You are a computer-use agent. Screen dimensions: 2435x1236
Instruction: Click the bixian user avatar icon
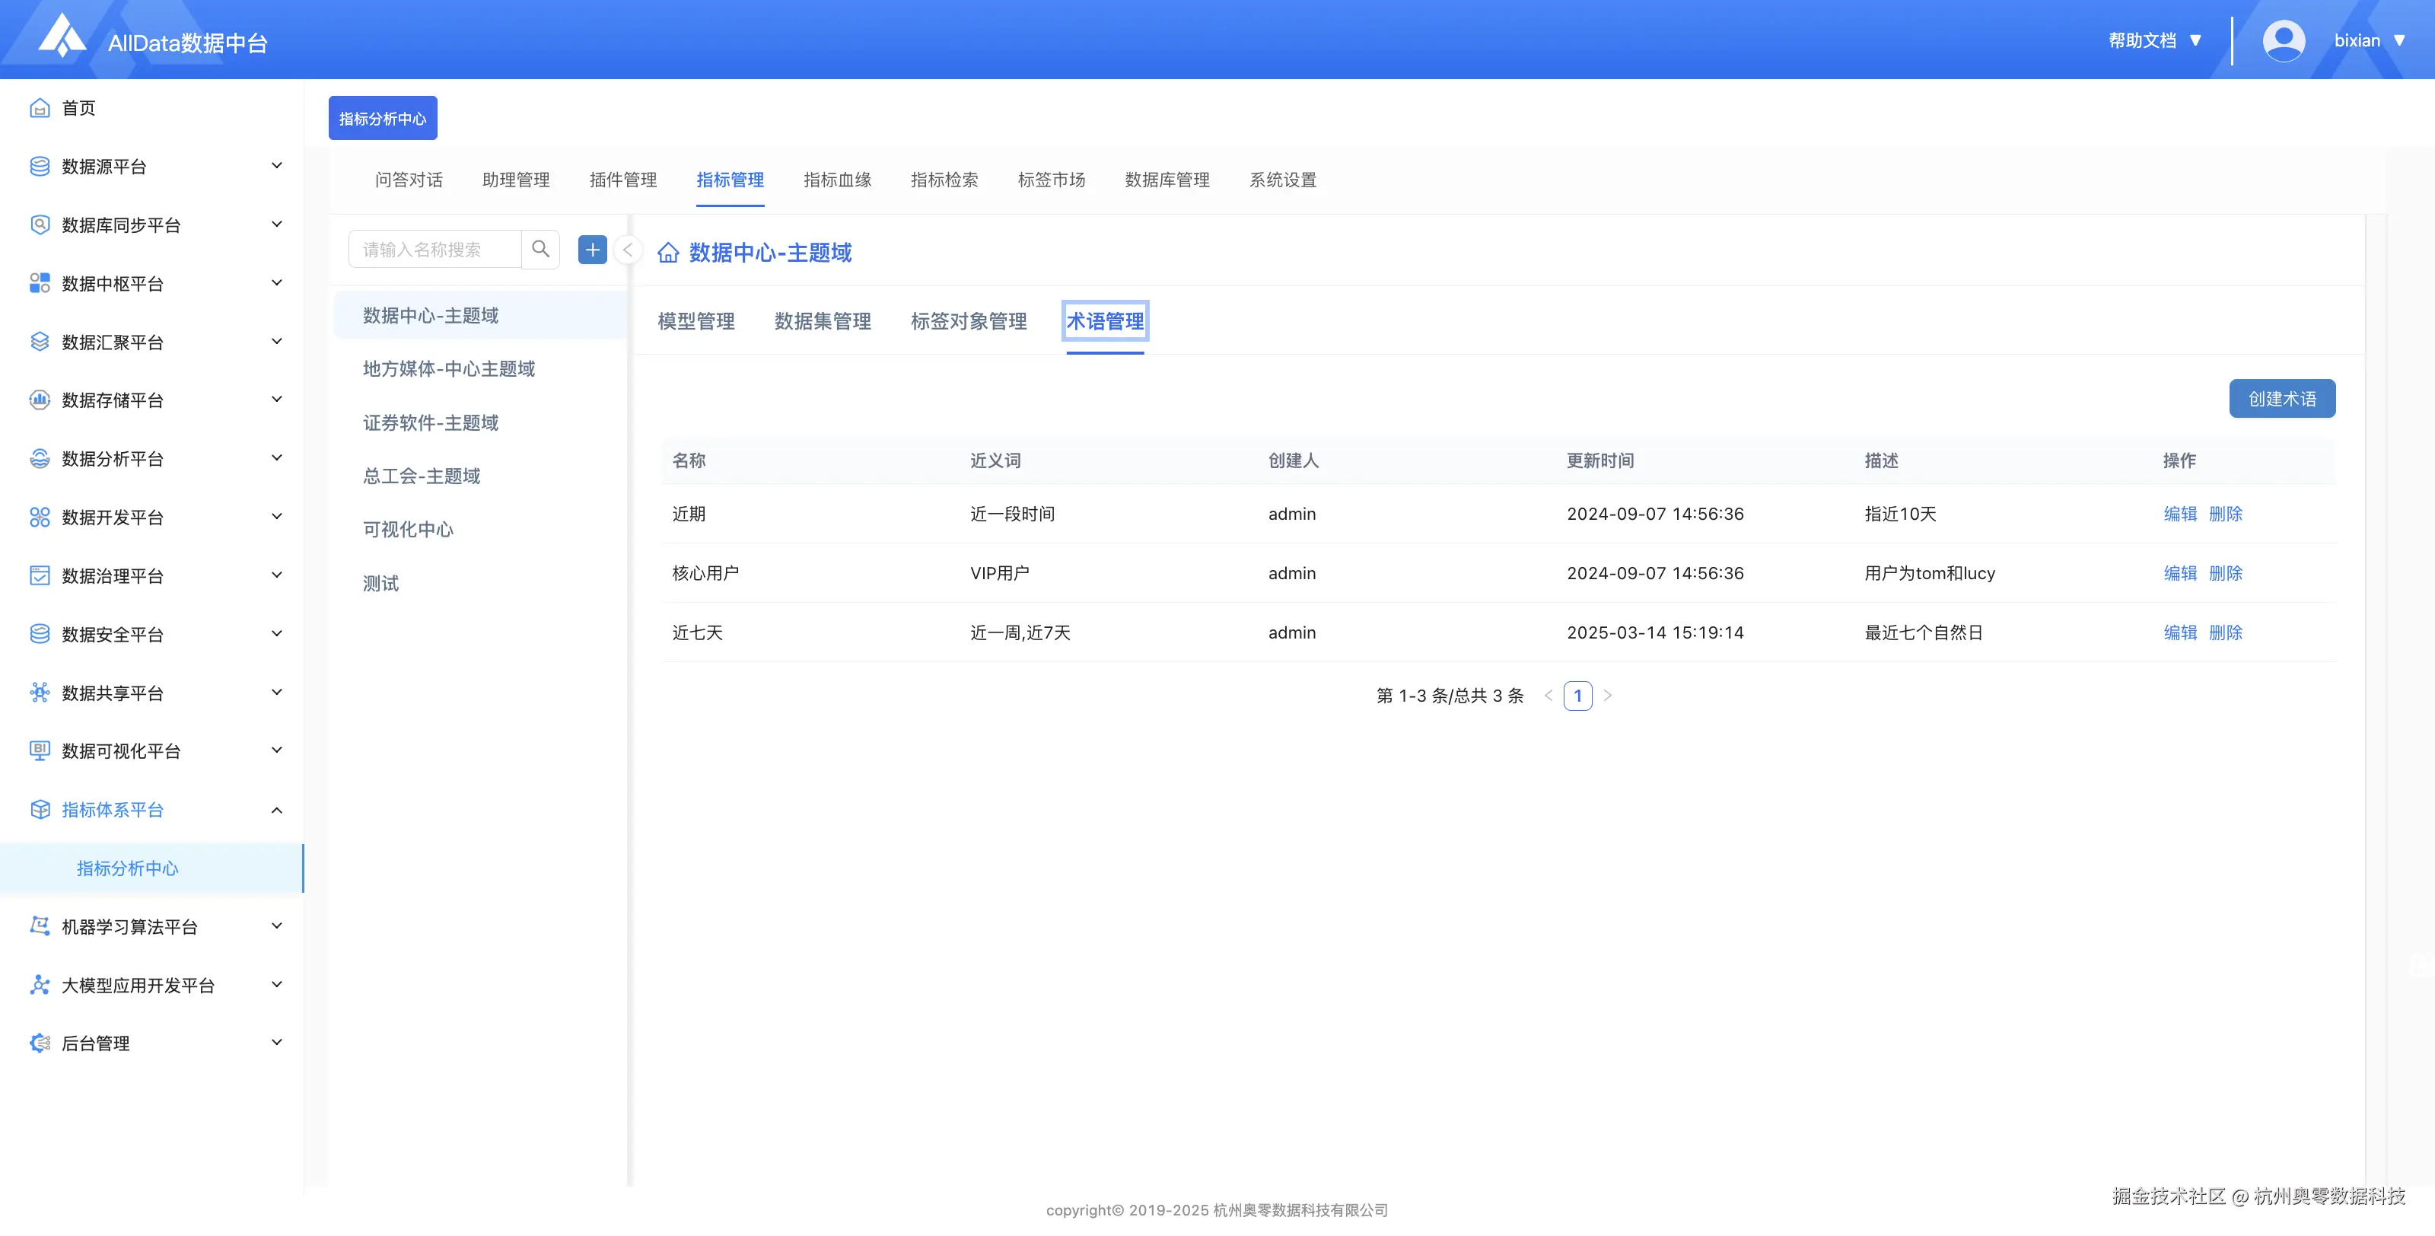coord(2283,40)
